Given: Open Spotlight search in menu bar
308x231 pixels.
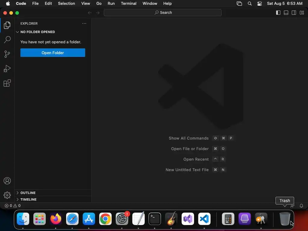Looking at the screenshot, I should [250, 4].
